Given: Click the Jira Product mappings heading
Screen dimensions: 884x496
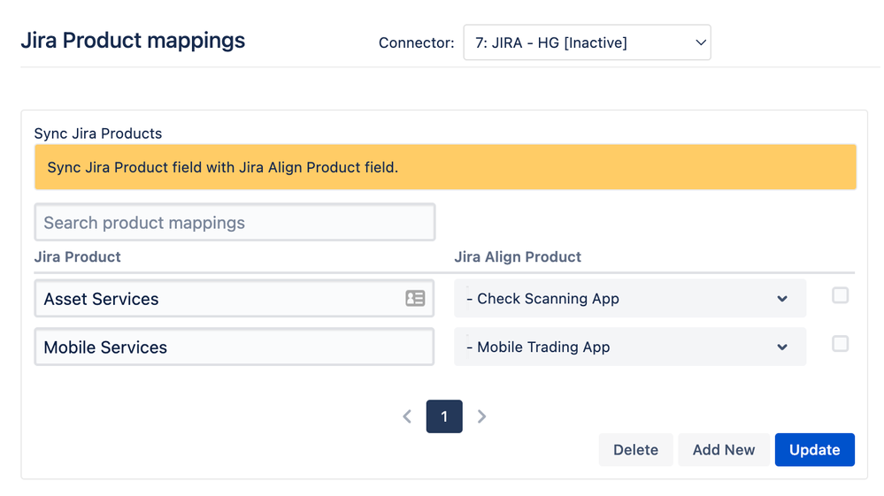Looking at the screenshot, I should pos(133,41).
